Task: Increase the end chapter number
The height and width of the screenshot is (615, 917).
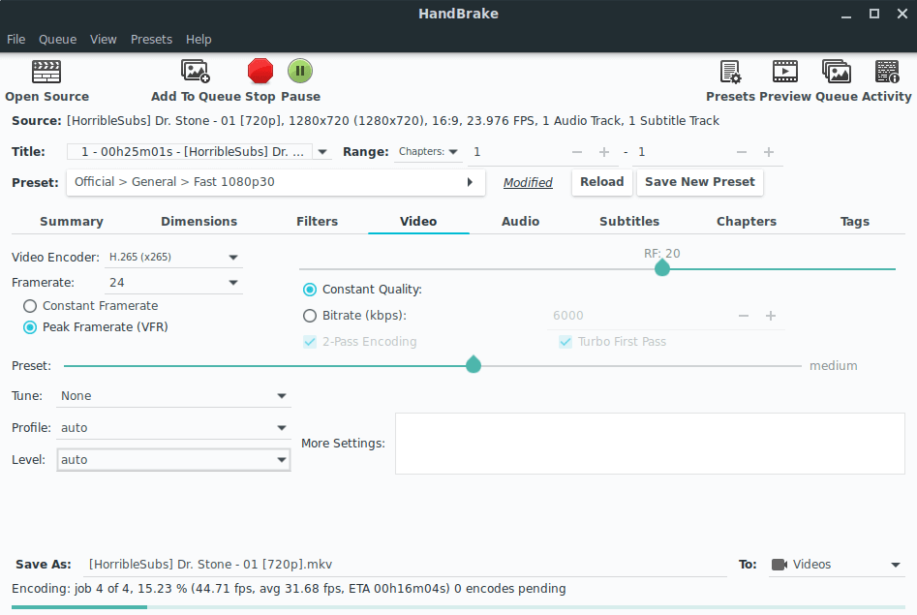Action: pos(769,152)
